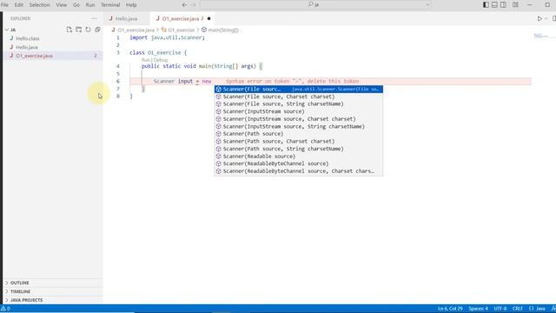Select Scanner(Readable source) suggestion
The width and height of the screenshot is (556, 313).
click(299, 156)
